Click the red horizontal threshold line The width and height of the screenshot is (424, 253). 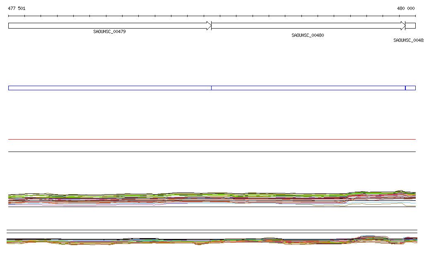pyautogui.click(x=212, y=140)
